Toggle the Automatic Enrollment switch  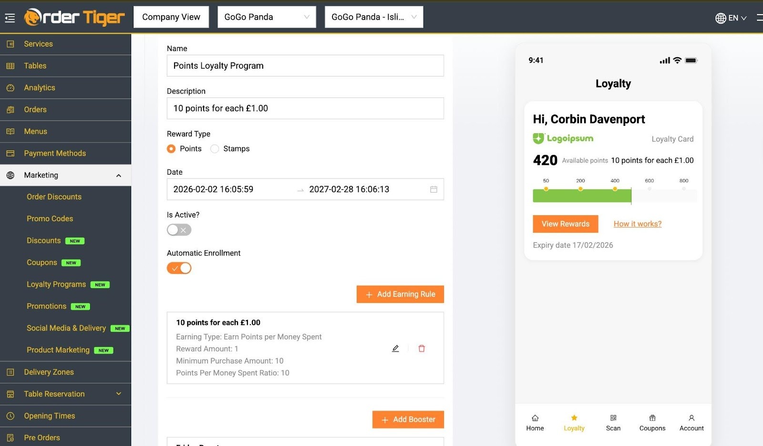click(x=179, y=268)
